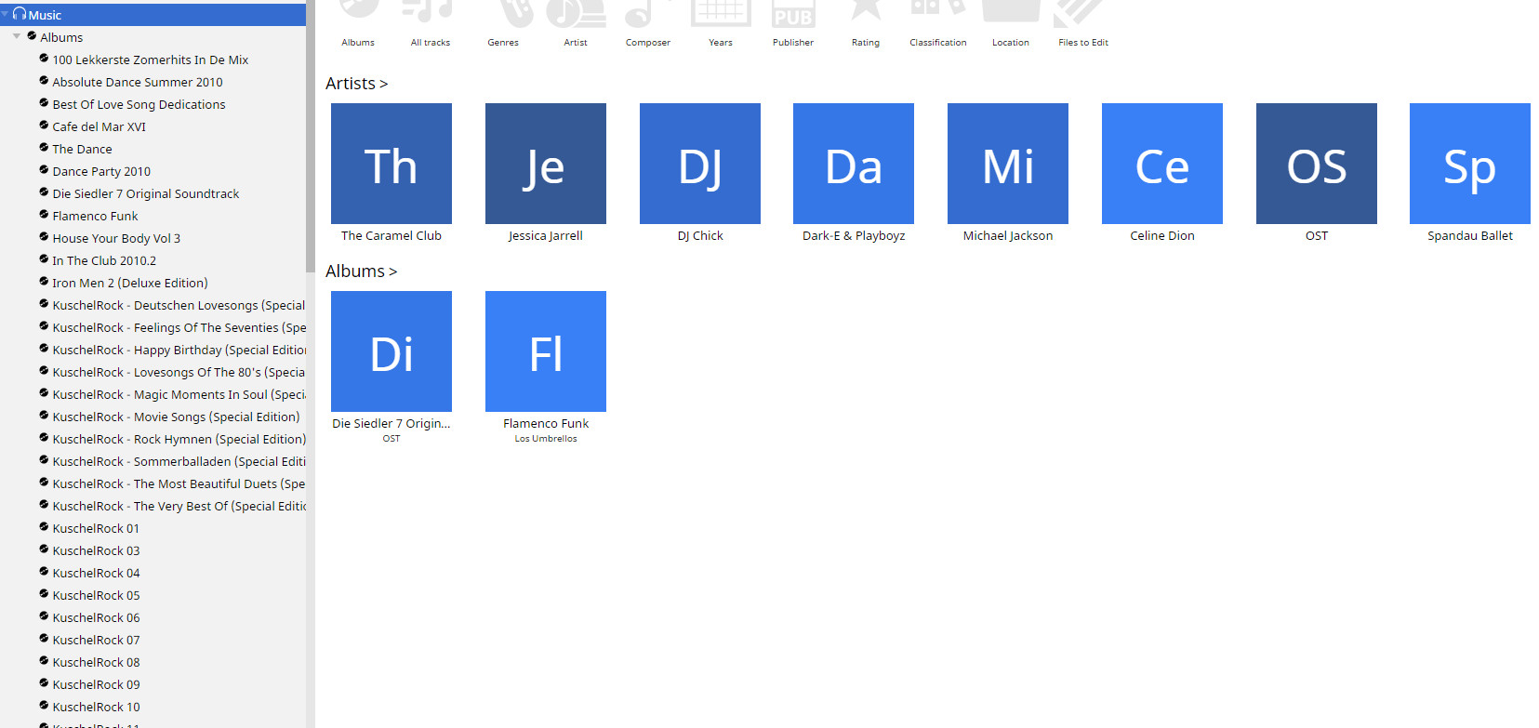Expand the Artists section heading
The image size is (1539, 728).
(356, 84)
